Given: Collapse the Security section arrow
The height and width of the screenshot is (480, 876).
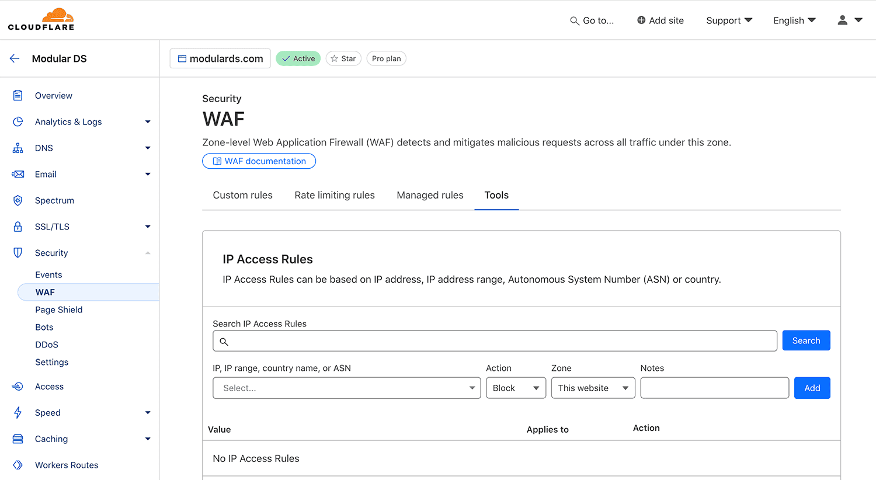Looking at the screenshot, I should (148, 253).
